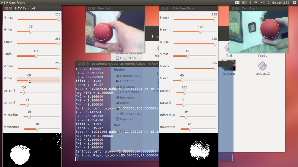Open Escritorio in file manager sidebar

coord(125,81)
